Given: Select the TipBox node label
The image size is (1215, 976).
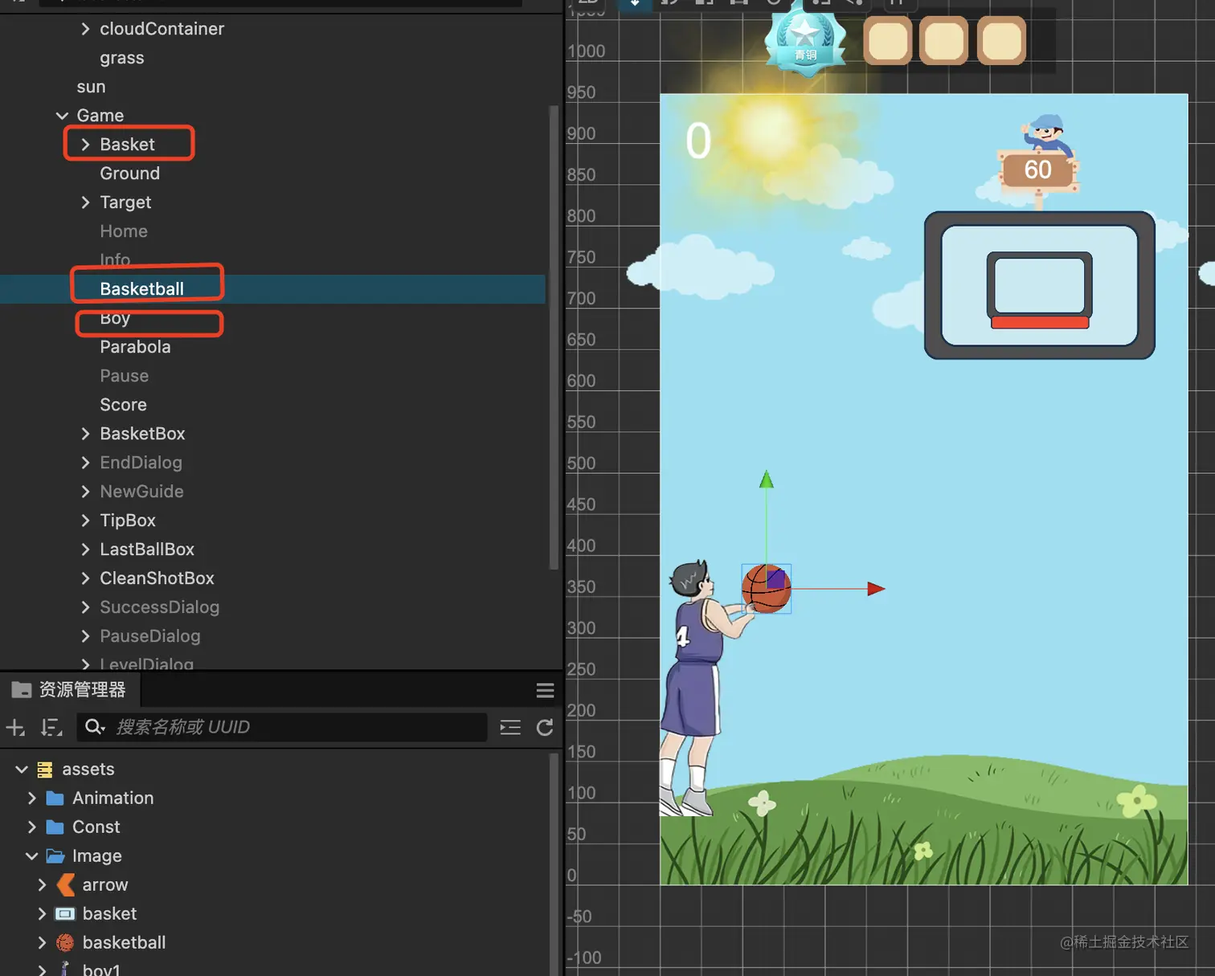Looking at the screenshot, I should coord(128,521).
